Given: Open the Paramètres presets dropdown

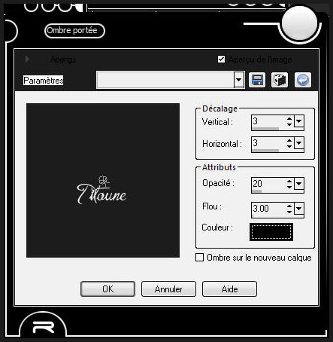Looking at the screenshot, I should 238,80.
